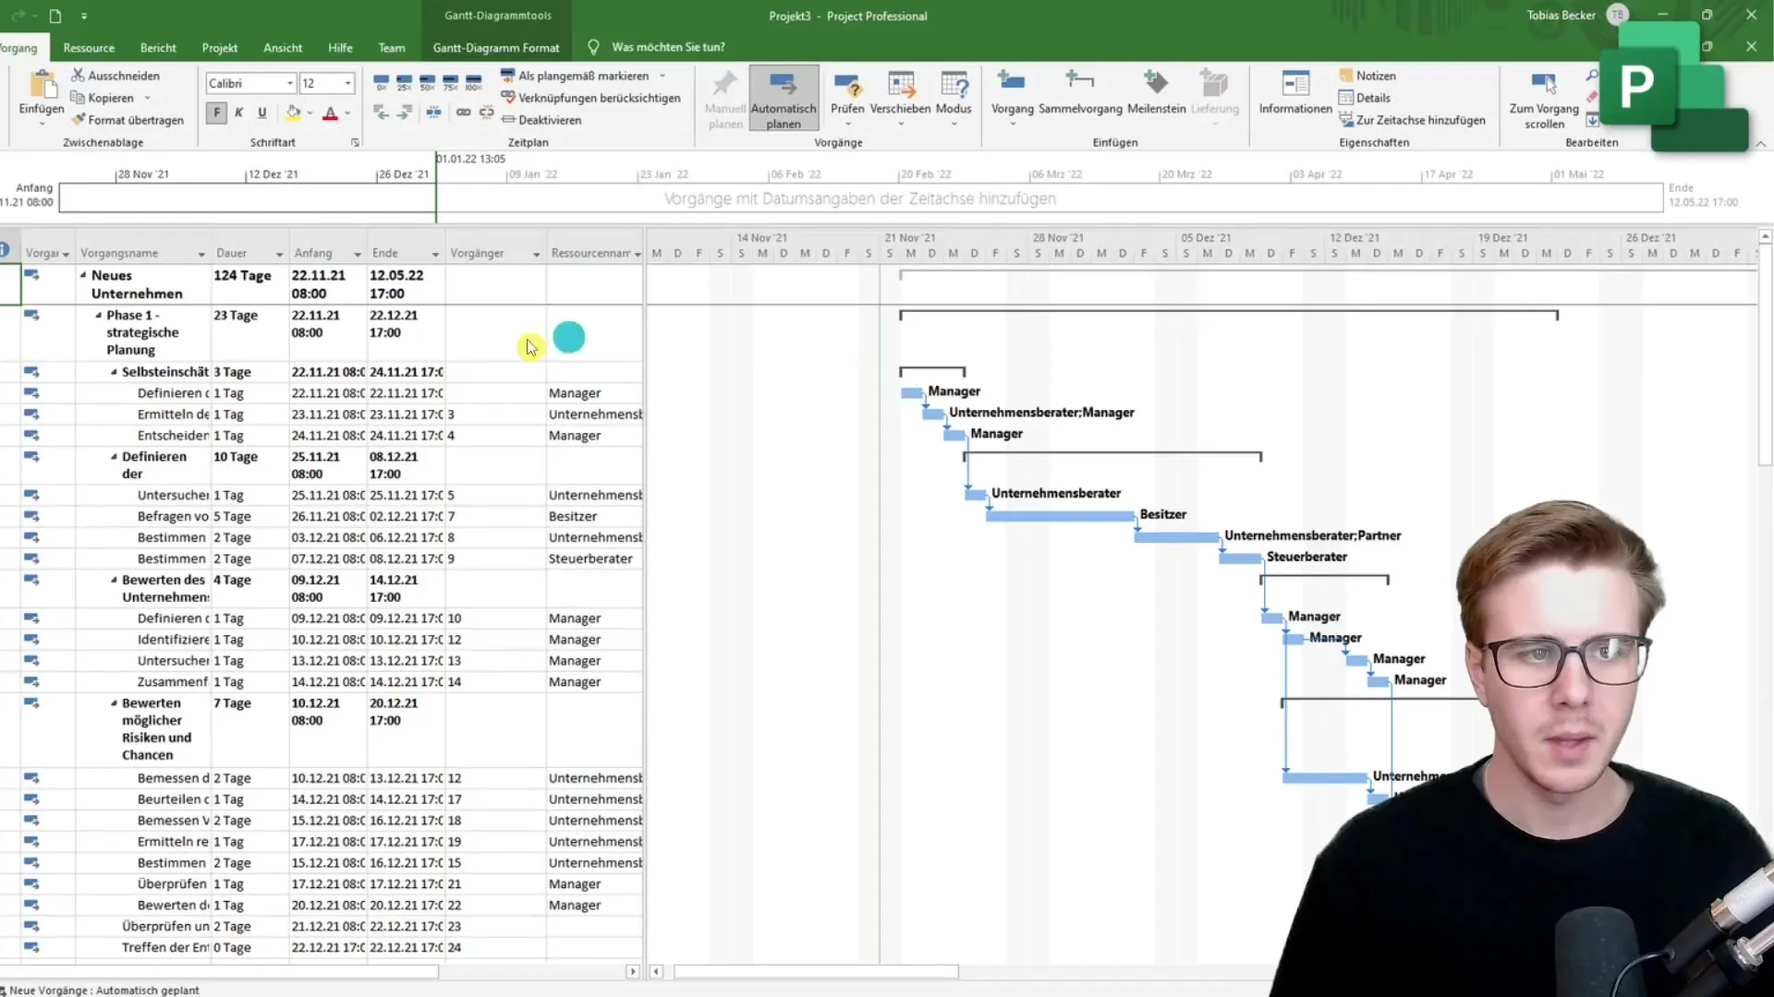
Task: Toggle Automatisch planen mode
Action: pyautogui.click(x=784, y=99)
